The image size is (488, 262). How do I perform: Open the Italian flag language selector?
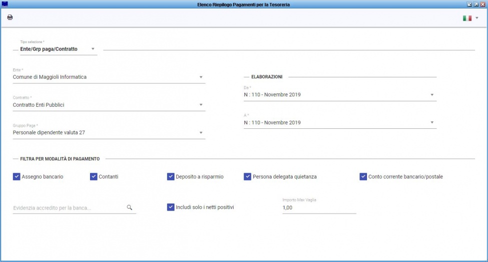point(467,18)
